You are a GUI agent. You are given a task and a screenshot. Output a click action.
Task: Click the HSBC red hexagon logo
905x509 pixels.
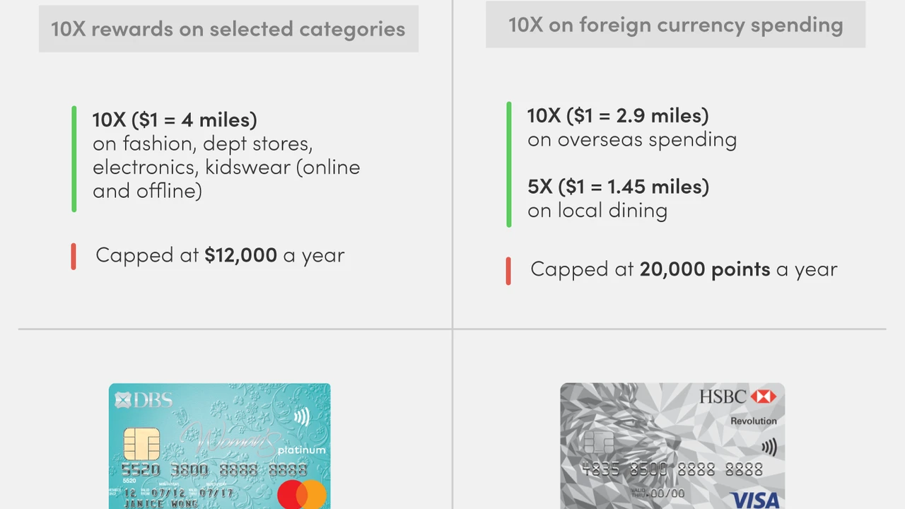(x=763, y=397)
